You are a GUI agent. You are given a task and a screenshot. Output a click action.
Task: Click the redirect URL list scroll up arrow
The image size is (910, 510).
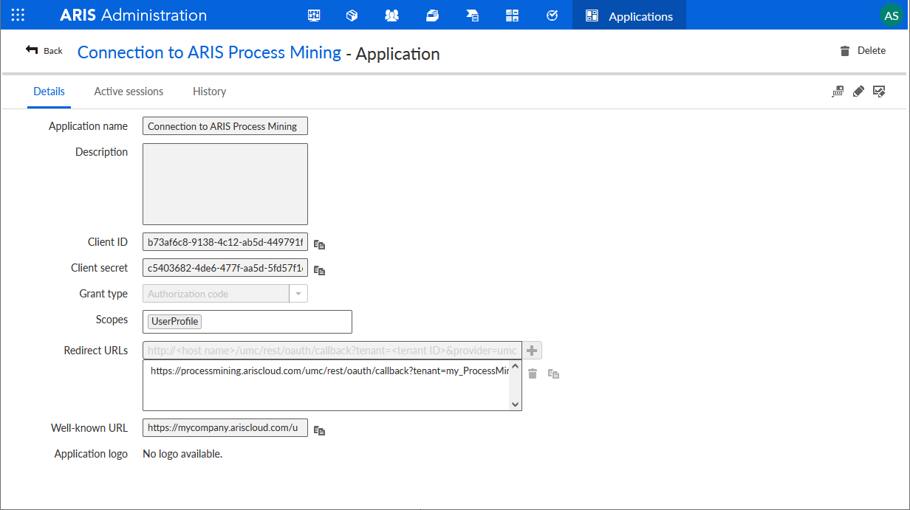[x=516, y=367]
